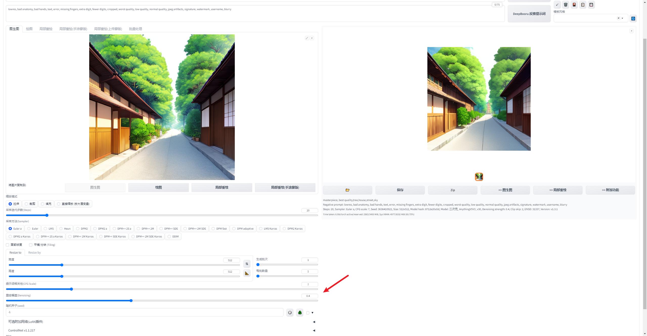Viewport: 647px width, 336px height.
Task: Click the trash icon to clear prompts
Action: coord(566,5)
